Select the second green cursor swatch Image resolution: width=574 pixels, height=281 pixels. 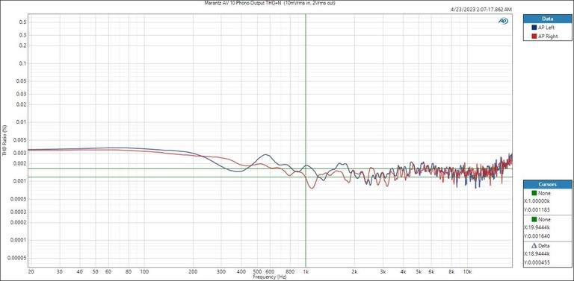tap(534, 220)
